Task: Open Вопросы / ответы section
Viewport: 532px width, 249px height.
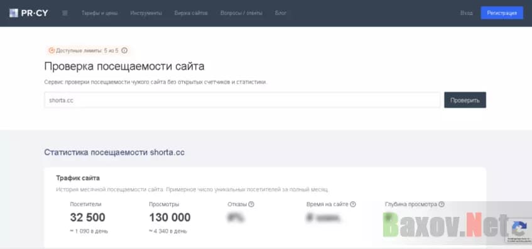Action: pyautogui.click(x=241, y=13)
